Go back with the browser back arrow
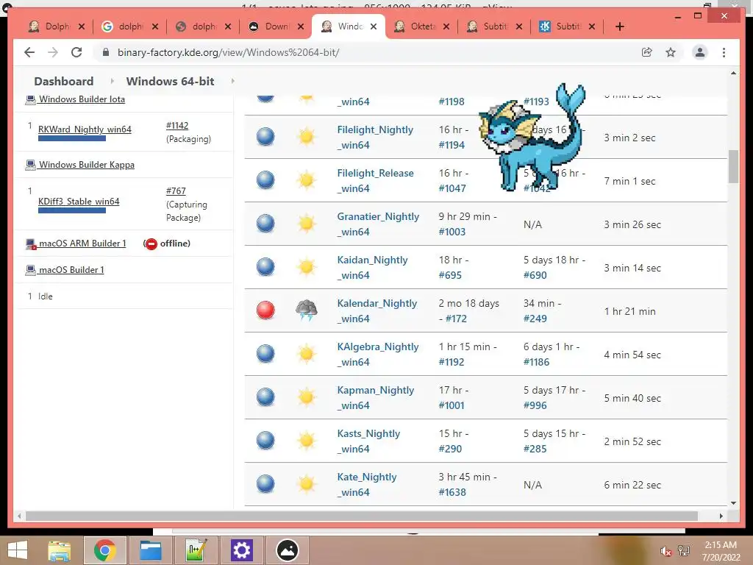753x565 pixels. [x=29, y=52]
